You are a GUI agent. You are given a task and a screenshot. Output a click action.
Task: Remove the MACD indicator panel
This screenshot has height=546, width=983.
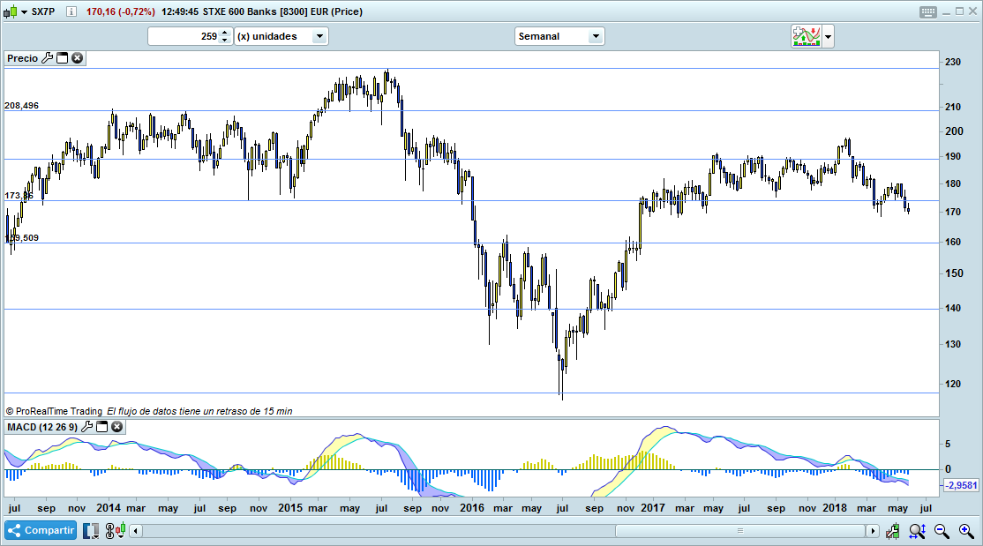pos(116,427)
